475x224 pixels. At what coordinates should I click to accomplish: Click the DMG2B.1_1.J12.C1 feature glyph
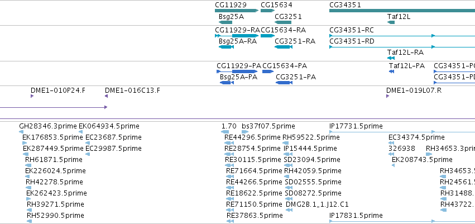click(289, 210)
